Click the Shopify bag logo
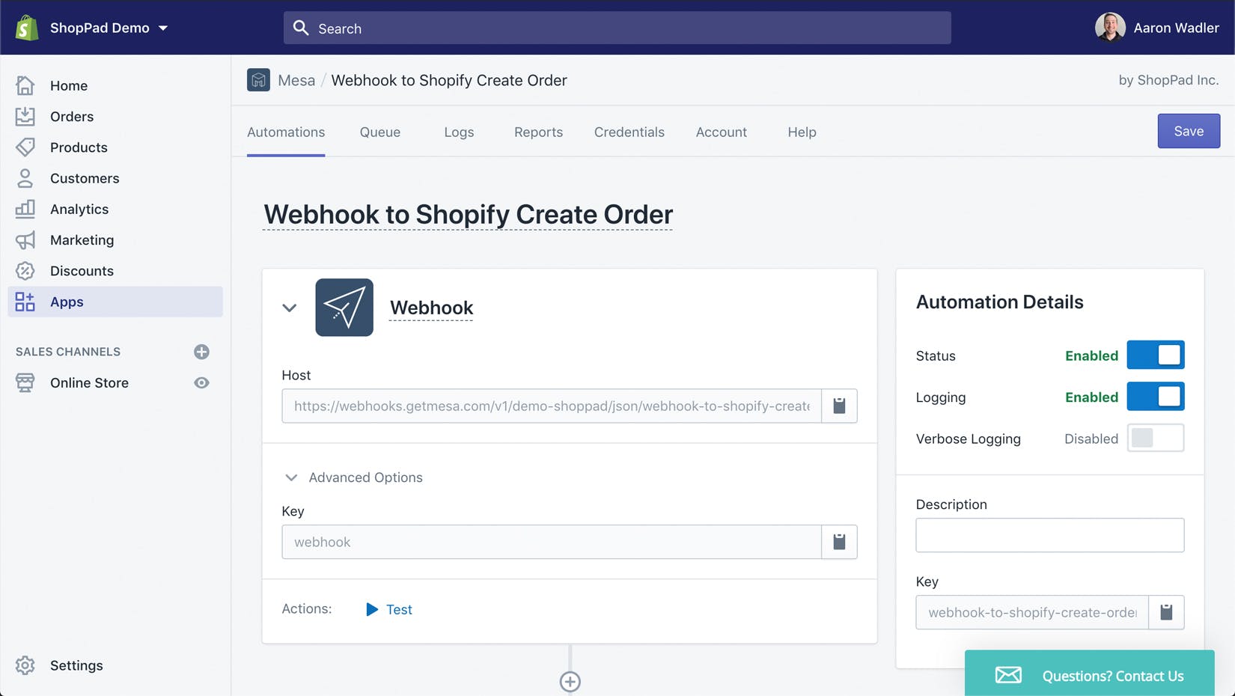 pos(27,28)
